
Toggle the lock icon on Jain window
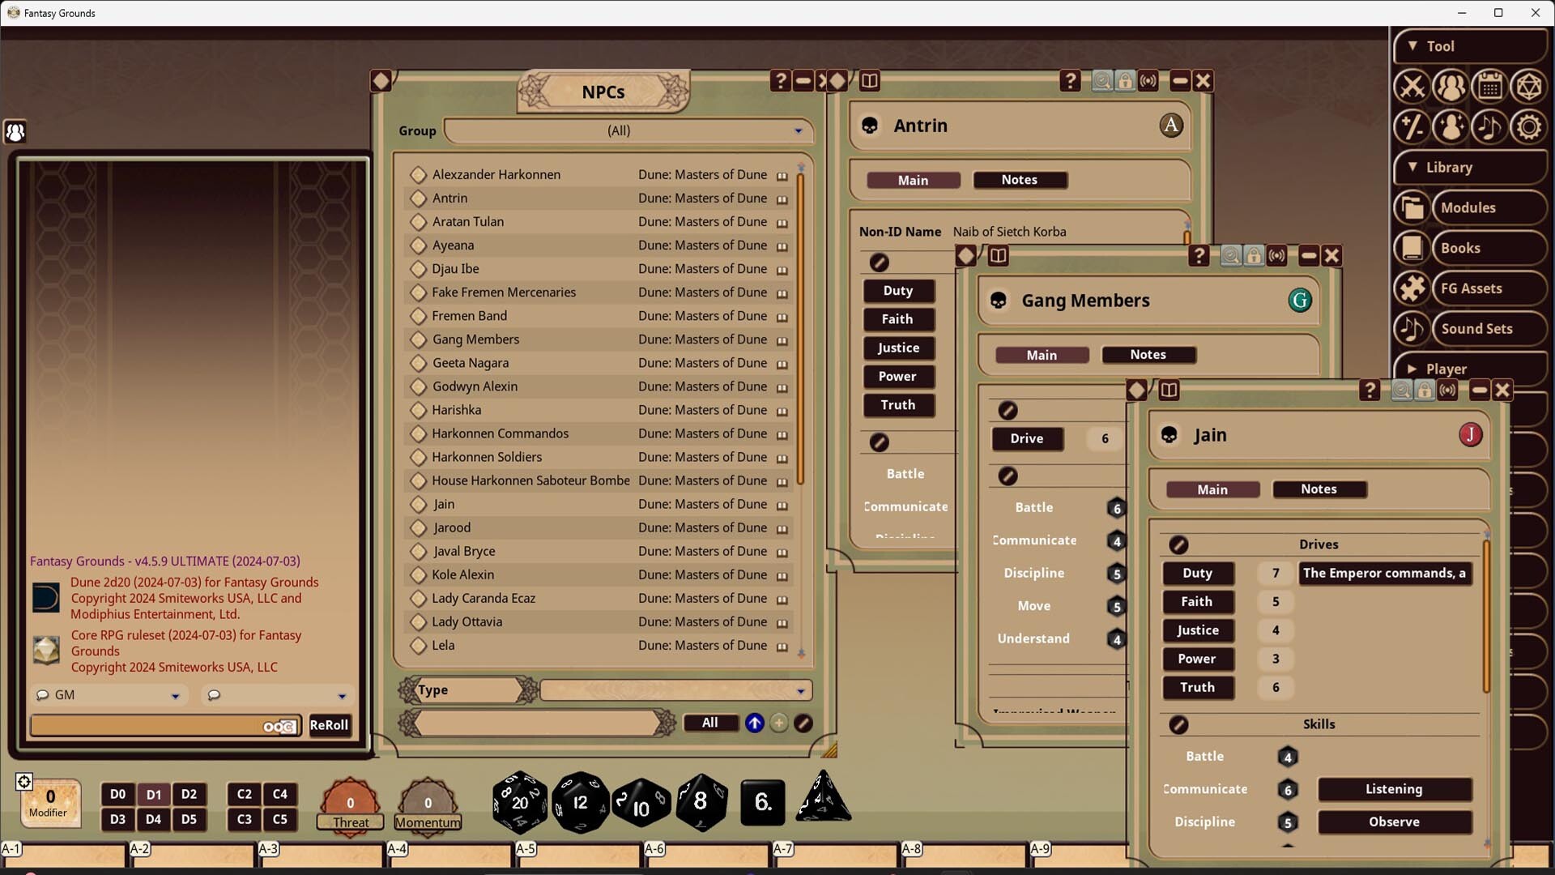(x=1425, y=391)
